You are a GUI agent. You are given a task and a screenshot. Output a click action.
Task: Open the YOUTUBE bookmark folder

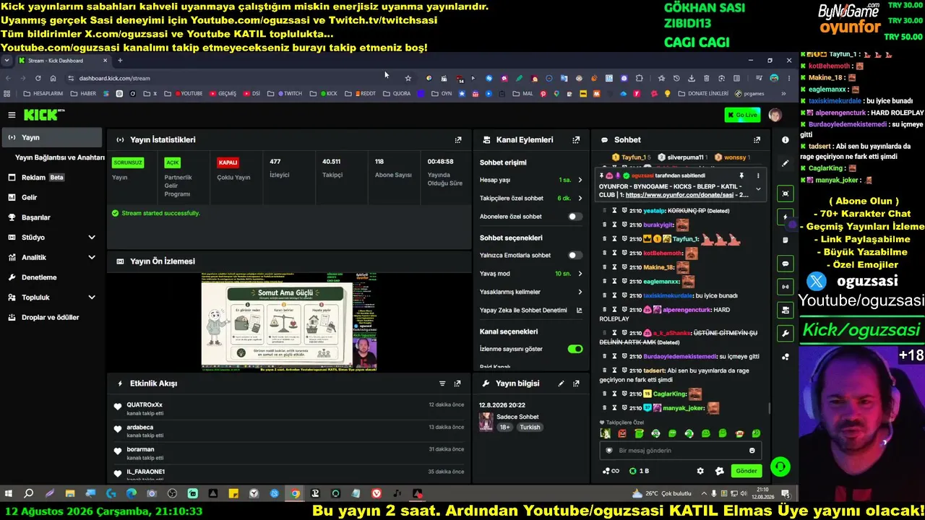[184, 94]
